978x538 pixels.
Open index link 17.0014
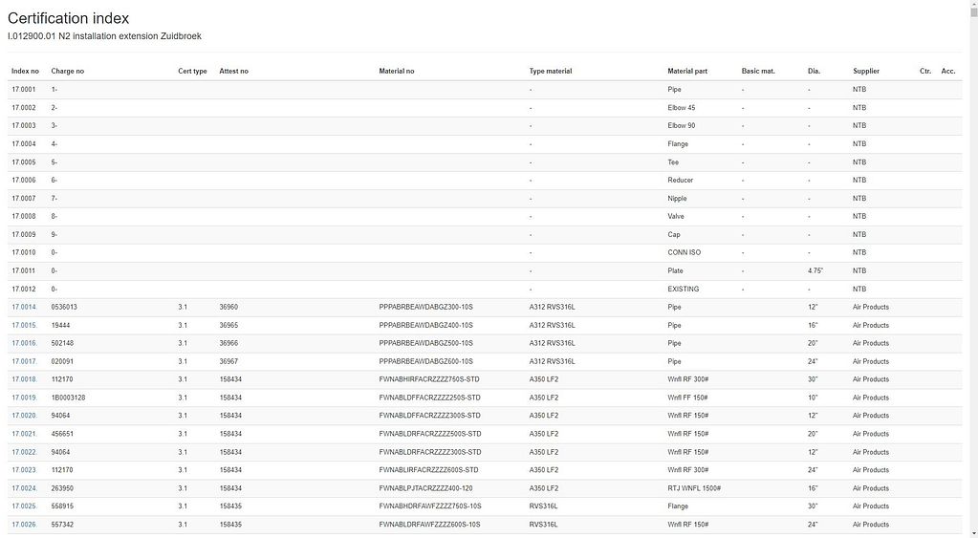click(24, 307)
